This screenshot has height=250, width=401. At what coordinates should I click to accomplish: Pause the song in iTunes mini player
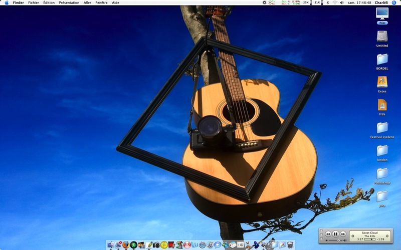pyautogui.click(x=335, y=233)
